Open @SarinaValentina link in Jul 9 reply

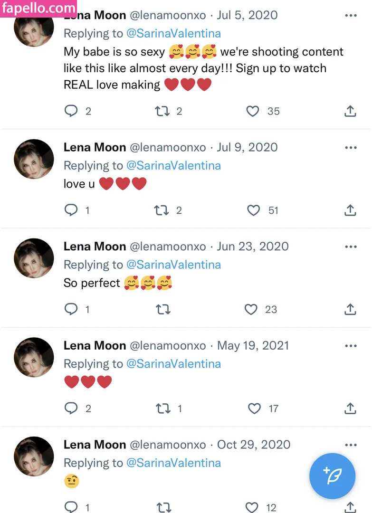point(173,166)
